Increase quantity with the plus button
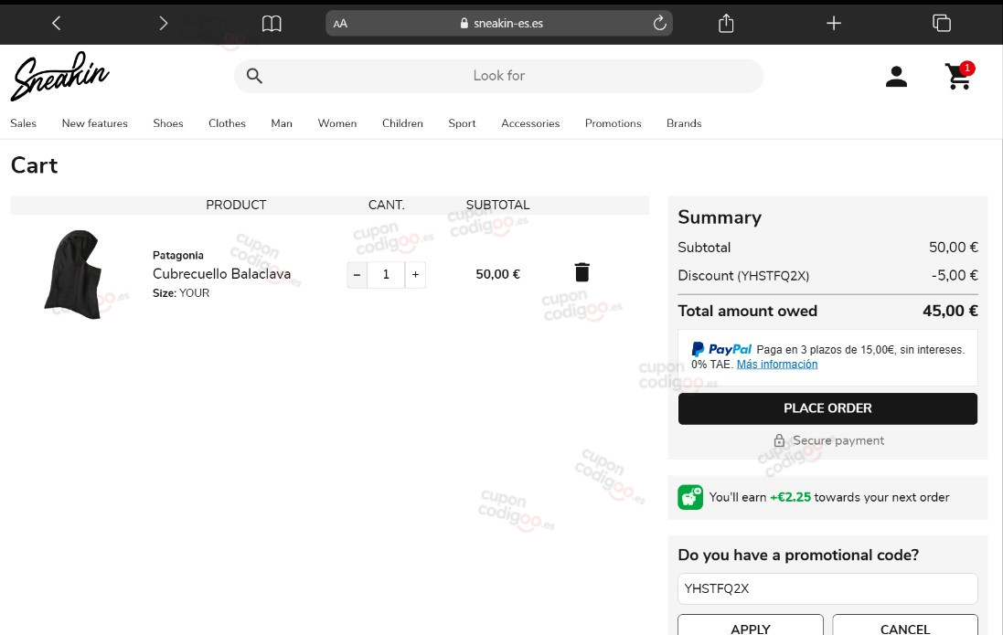This screenshot has height=635, width=1003. click(415, 275)
